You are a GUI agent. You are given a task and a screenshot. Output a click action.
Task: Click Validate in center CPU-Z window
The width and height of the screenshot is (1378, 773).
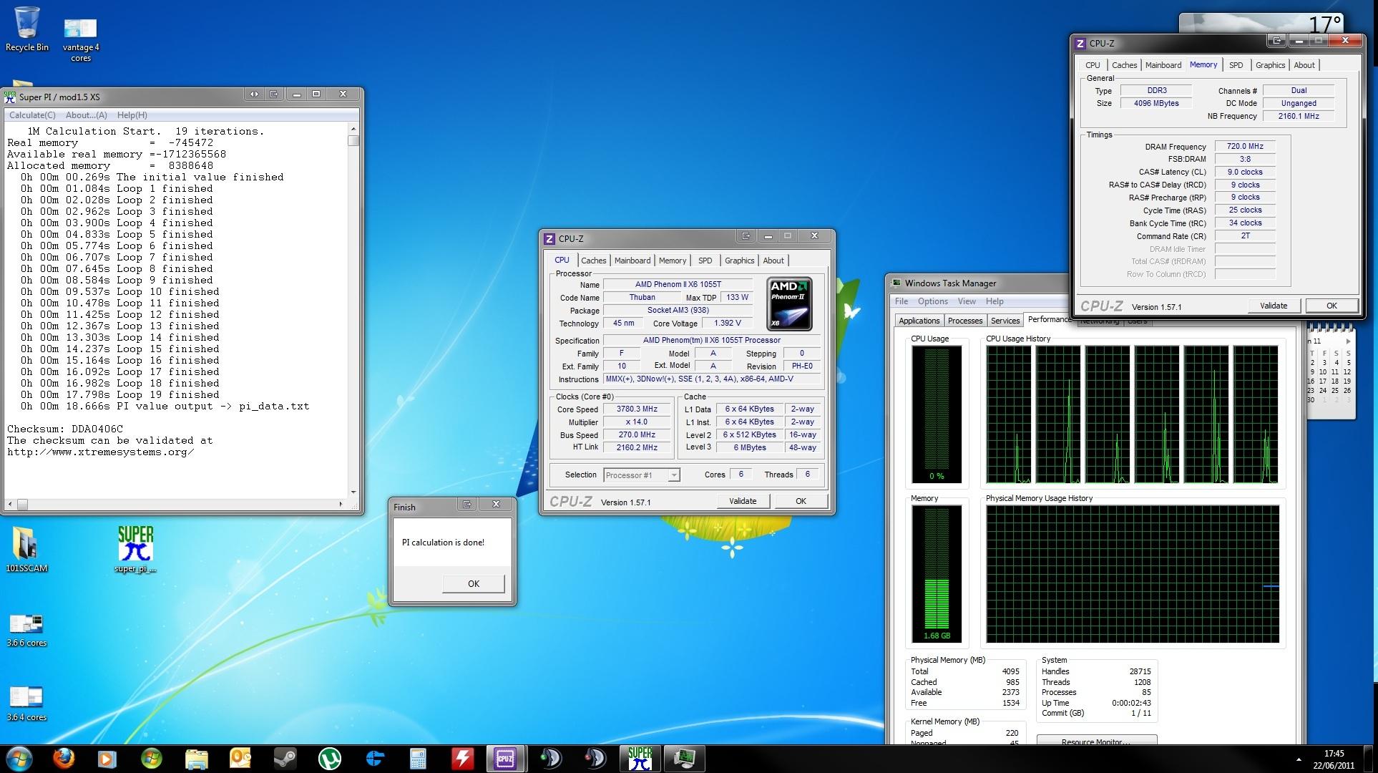[x=743, y=501]
